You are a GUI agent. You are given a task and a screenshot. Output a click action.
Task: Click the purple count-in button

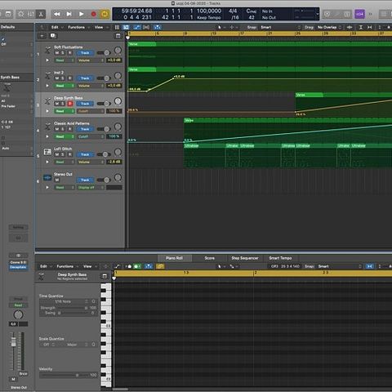[359, 14]
